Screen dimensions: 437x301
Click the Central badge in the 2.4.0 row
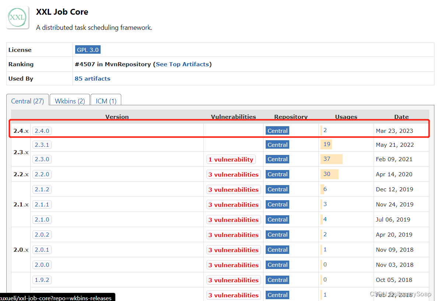(277, 131)
